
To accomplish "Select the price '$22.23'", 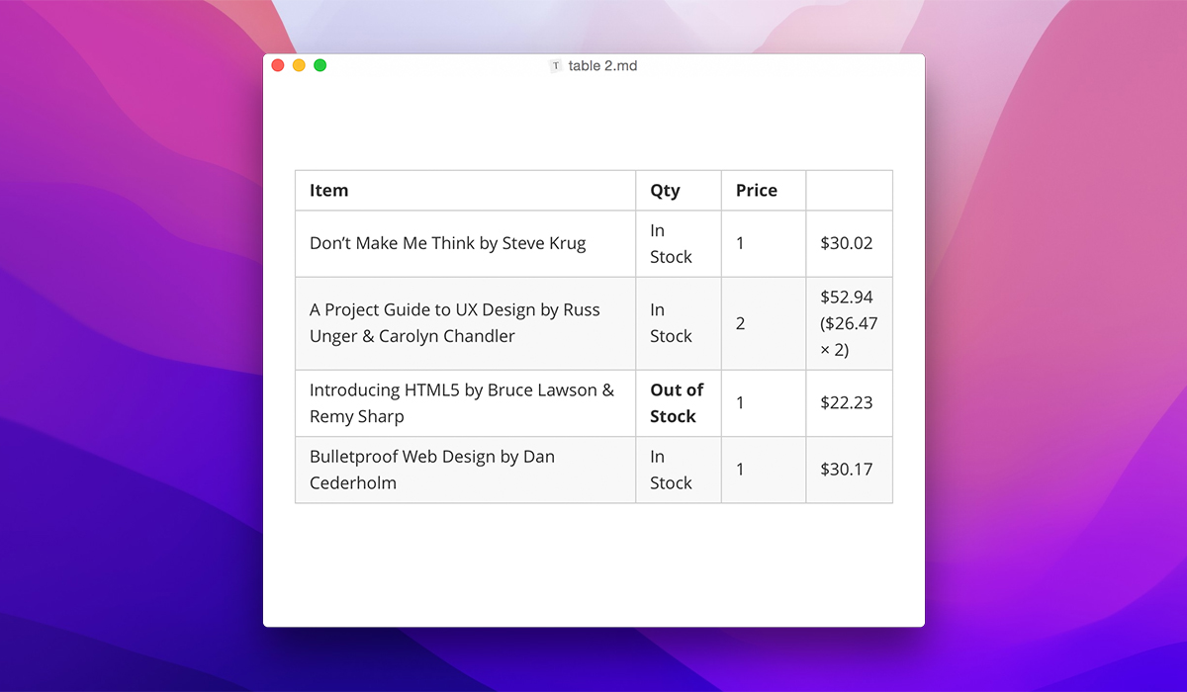I will tap(847, 402).
